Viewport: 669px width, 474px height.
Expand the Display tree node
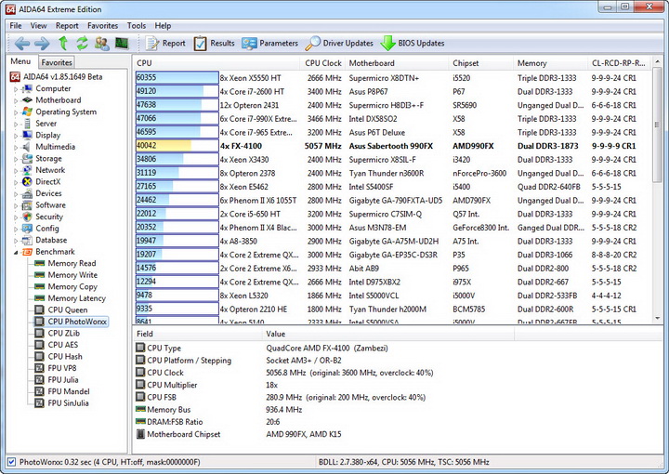(x=16, y=136)
